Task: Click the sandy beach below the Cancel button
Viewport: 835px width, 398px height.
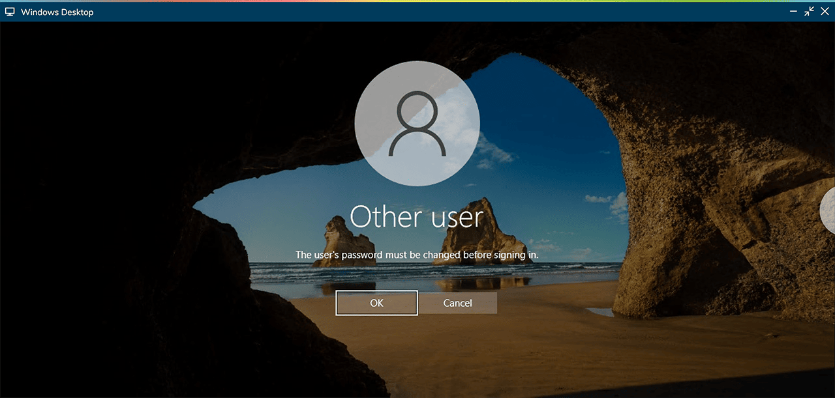Action: [457, 345]
